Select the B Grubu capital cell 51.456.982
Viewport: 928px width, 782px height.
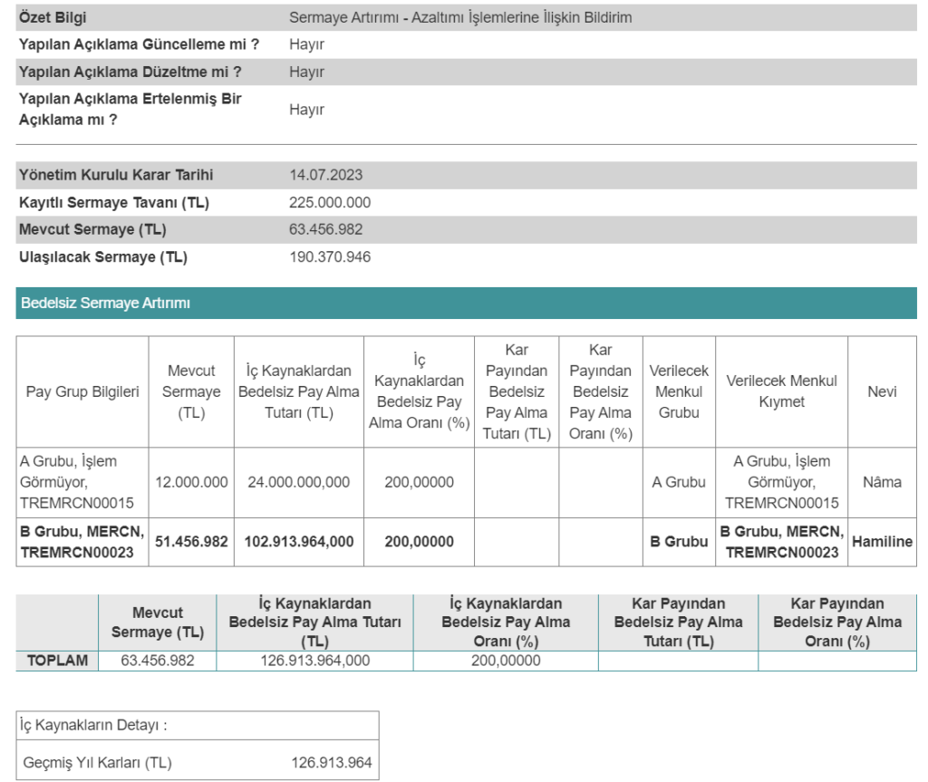click(191, 541)
